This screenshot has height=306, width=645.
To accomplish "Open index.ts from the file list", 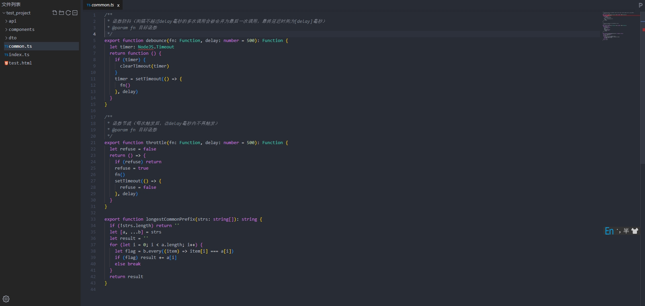I will tap(19, 54).
